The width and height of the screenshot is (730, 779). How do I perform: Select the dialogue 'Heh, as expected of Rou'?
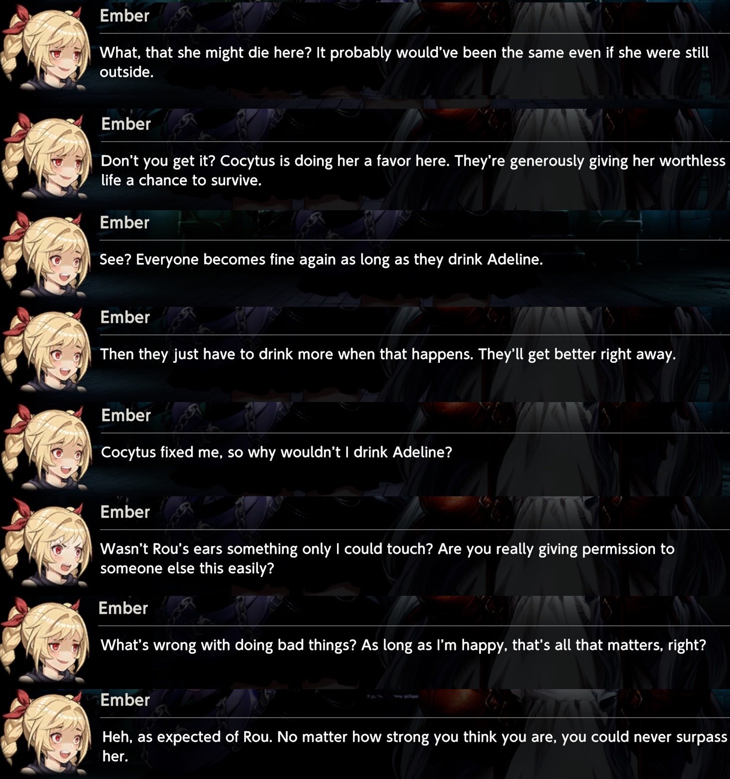pos(415,746)
